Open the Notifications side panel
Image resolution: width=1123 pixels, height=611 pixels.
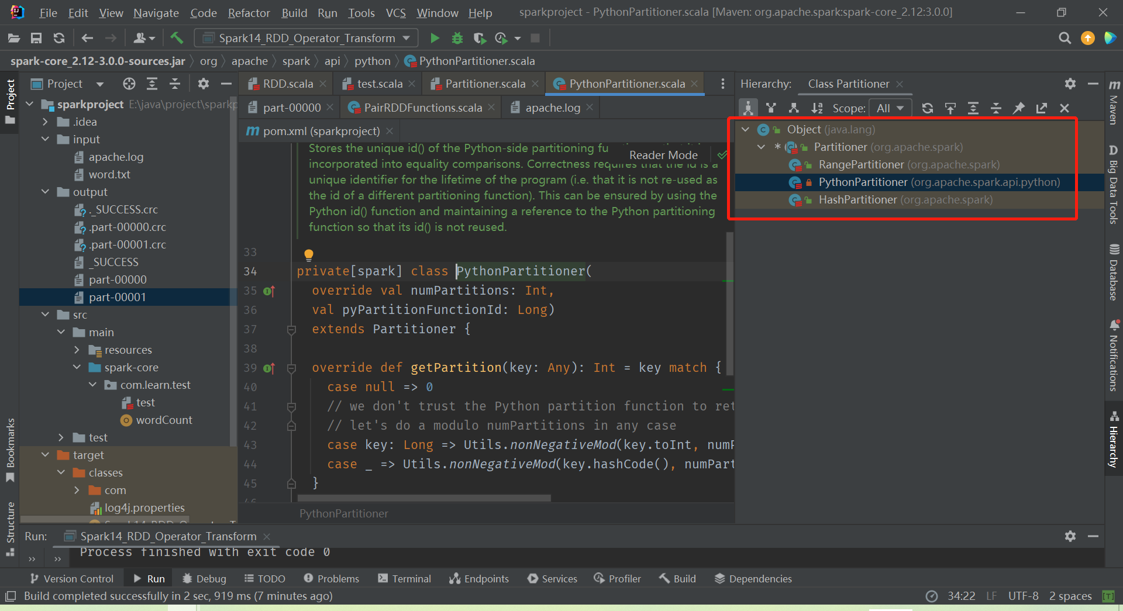(1114, 355)
